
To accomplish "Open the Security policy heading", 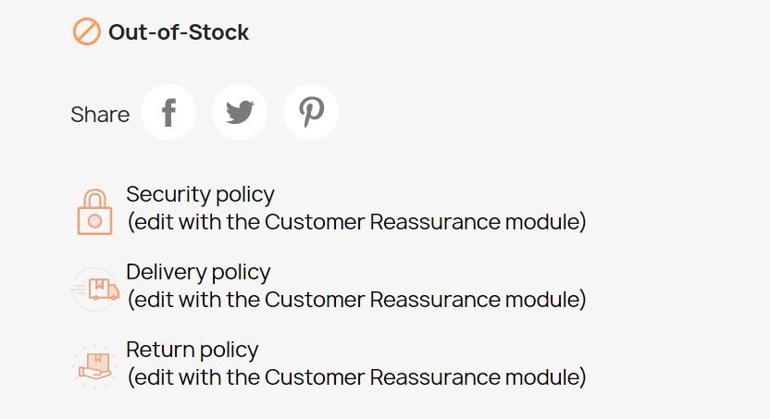I will (200, 195).
